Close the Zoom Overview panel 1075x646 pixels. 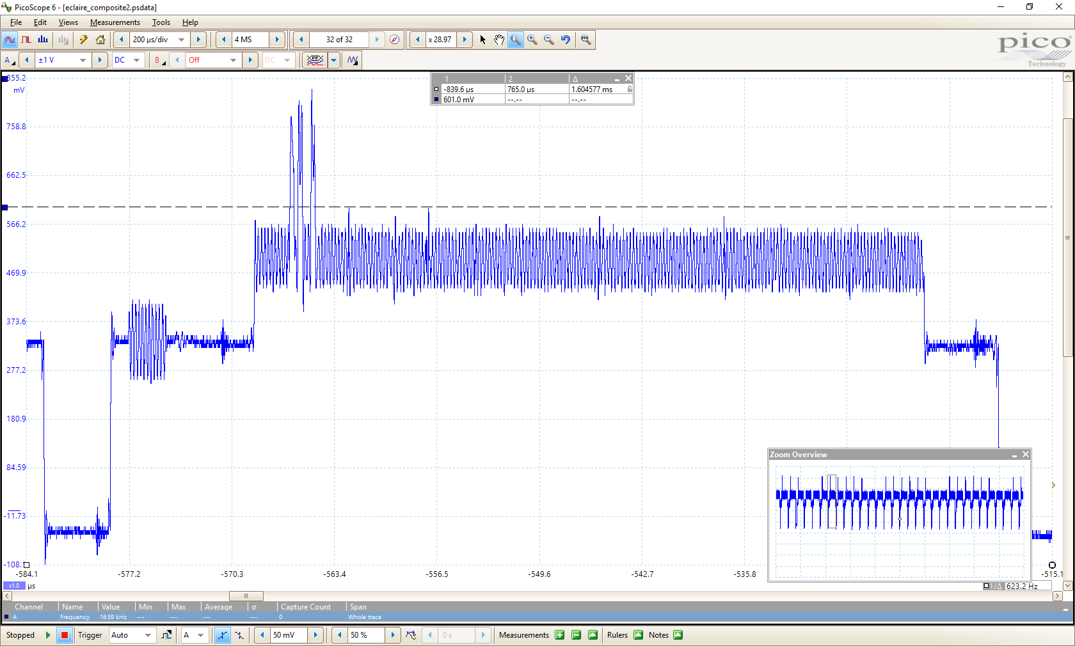1026,454
